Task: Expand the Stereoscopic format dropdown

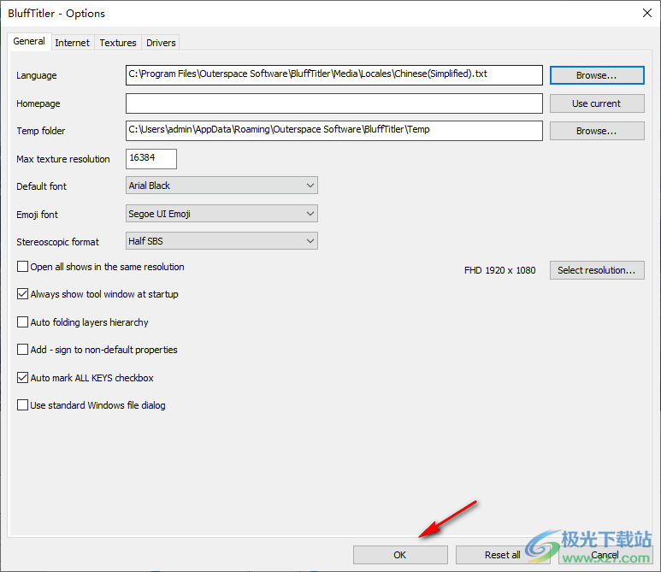Action: [x=221, y=241]
